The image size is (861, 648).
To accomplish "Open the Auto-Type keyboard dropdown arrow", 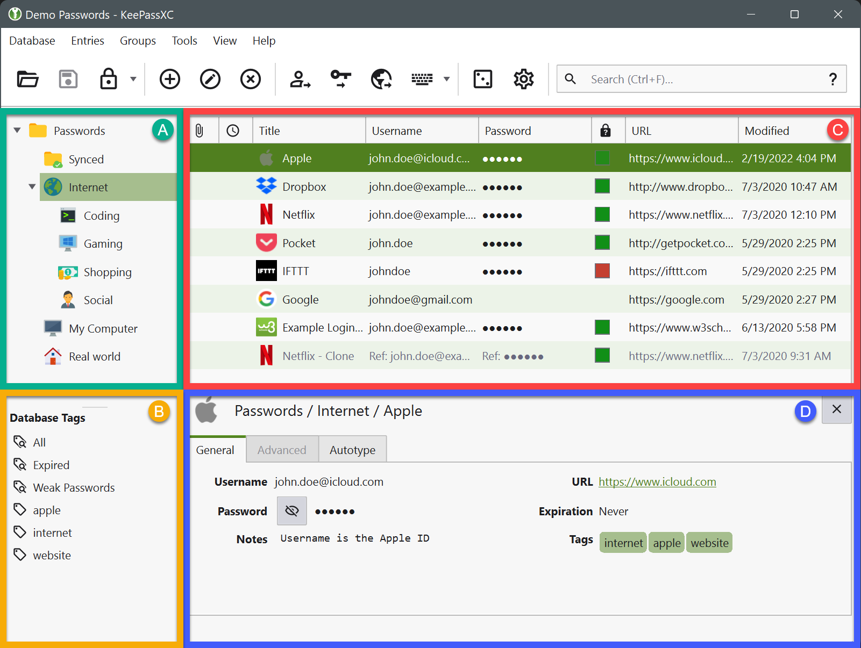I will point(446,79).
